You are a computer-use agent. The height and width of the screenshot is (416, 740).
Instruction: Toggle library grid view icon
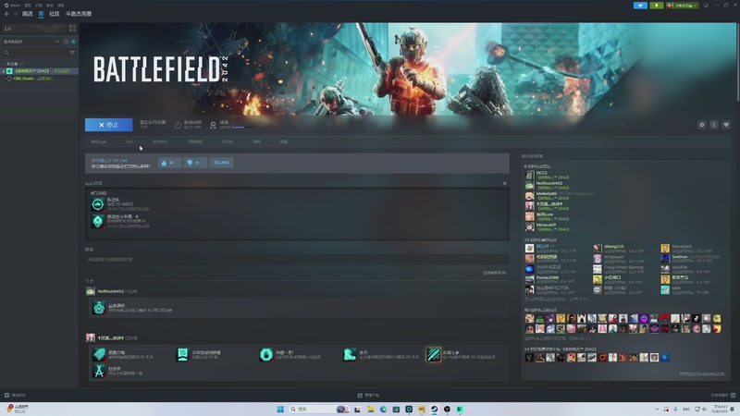pos(72,29)
